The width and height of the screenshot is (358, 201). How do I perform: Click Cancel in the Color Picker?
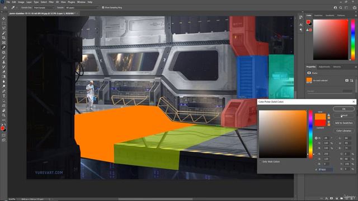pos(343,116)
